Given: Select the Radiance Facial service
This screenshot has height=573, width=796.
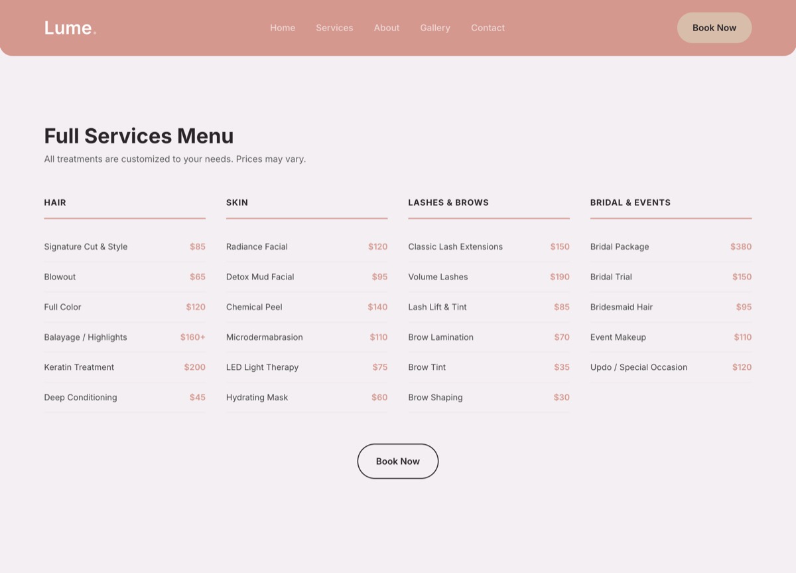Looking at the screenshot, I should 257,247.
